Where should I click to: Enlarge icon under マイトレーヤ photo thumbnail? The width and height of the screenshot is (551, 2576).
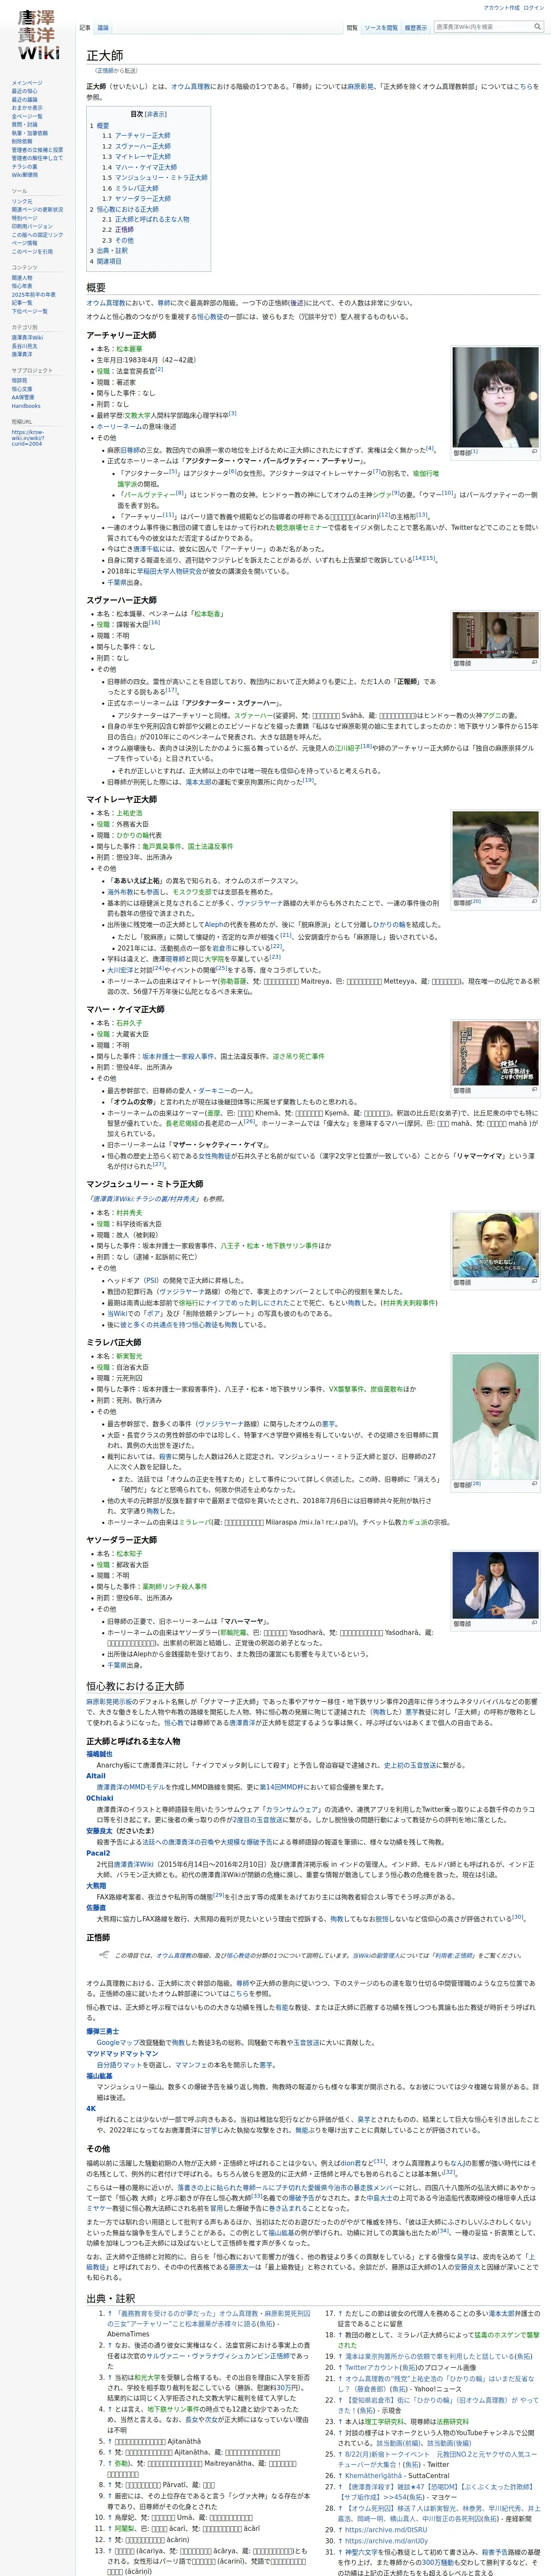(x=534, y=902)
